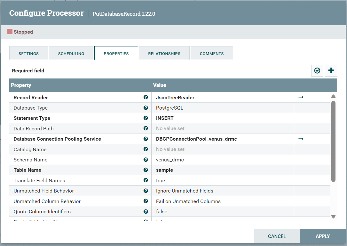347x246 pixels.
Task: Cancel the processor configuration
Action: pyautogui.click(x=277, y=236)
